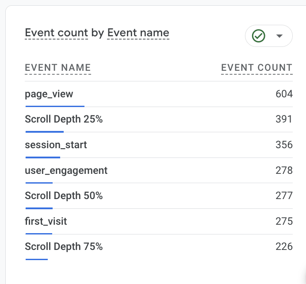Click the 275 count for first_visit
306x284 pixels.
click(x=284, y=221)
